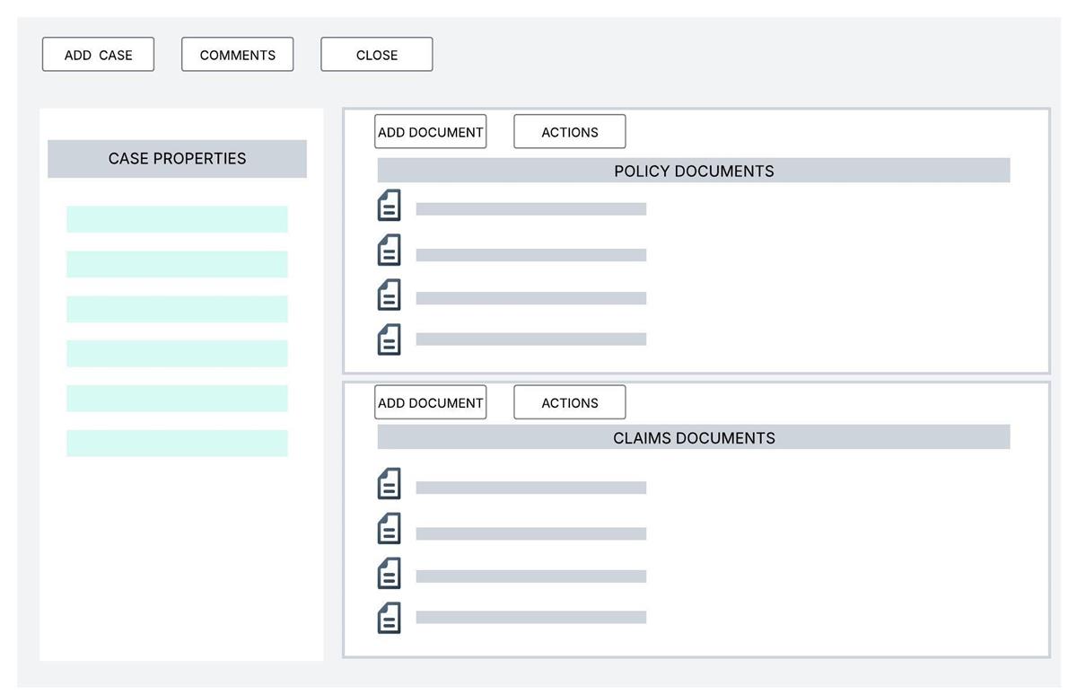Select the CASE PROPERTIES header

(177, 159)
